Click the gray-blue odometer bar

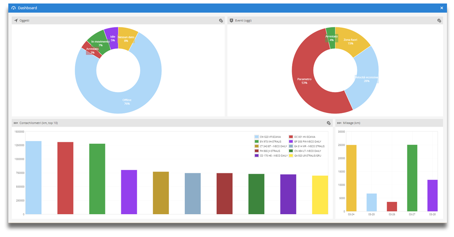pos(193,194)
